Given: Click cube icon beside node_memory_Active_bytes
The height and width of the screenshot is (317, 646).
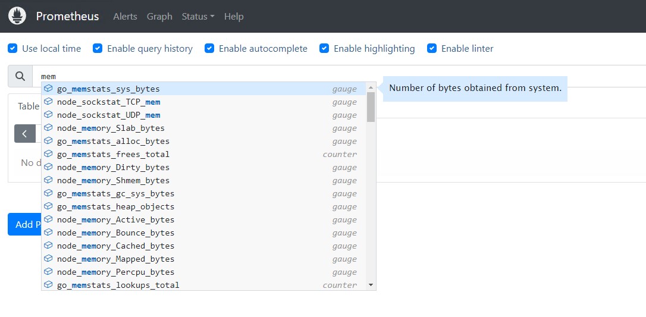Looking at the screenshot, I should (49, 219).
